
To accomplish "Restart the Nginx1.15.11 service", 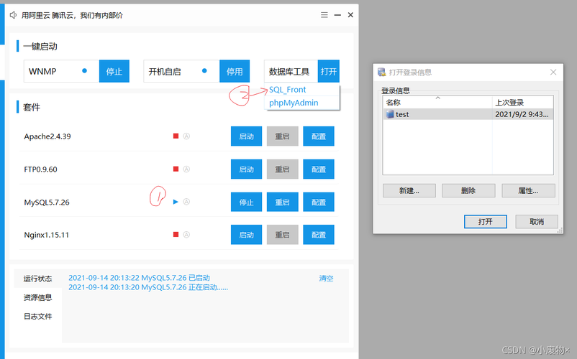I will [x=282, y=235].
